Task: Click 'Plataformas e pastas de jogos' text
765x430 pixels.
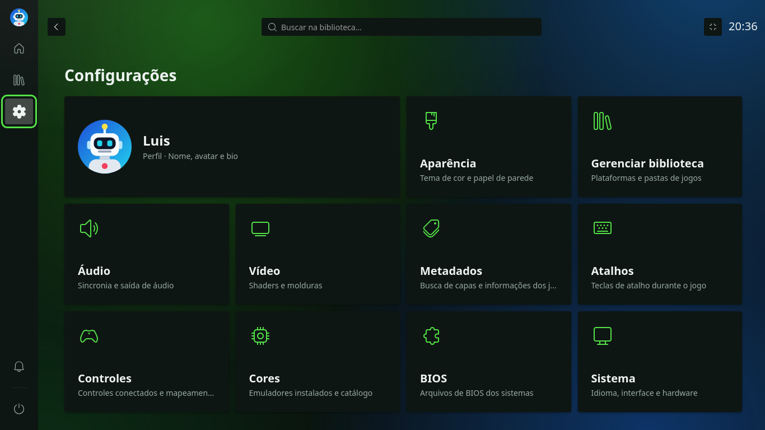Action: [x=646, y=178]
